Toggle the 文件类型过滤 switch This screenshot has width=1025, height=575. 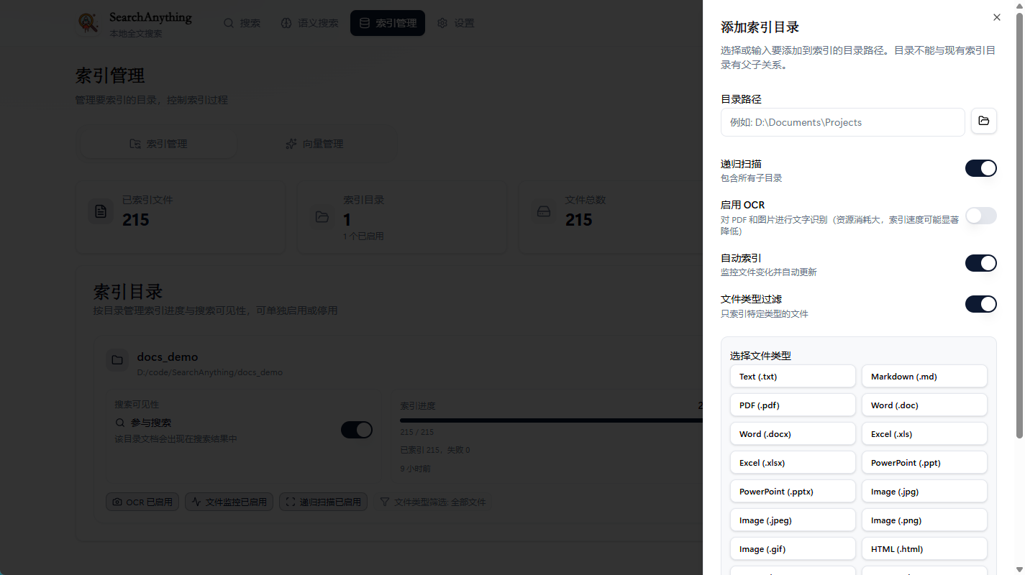point(981,304)
